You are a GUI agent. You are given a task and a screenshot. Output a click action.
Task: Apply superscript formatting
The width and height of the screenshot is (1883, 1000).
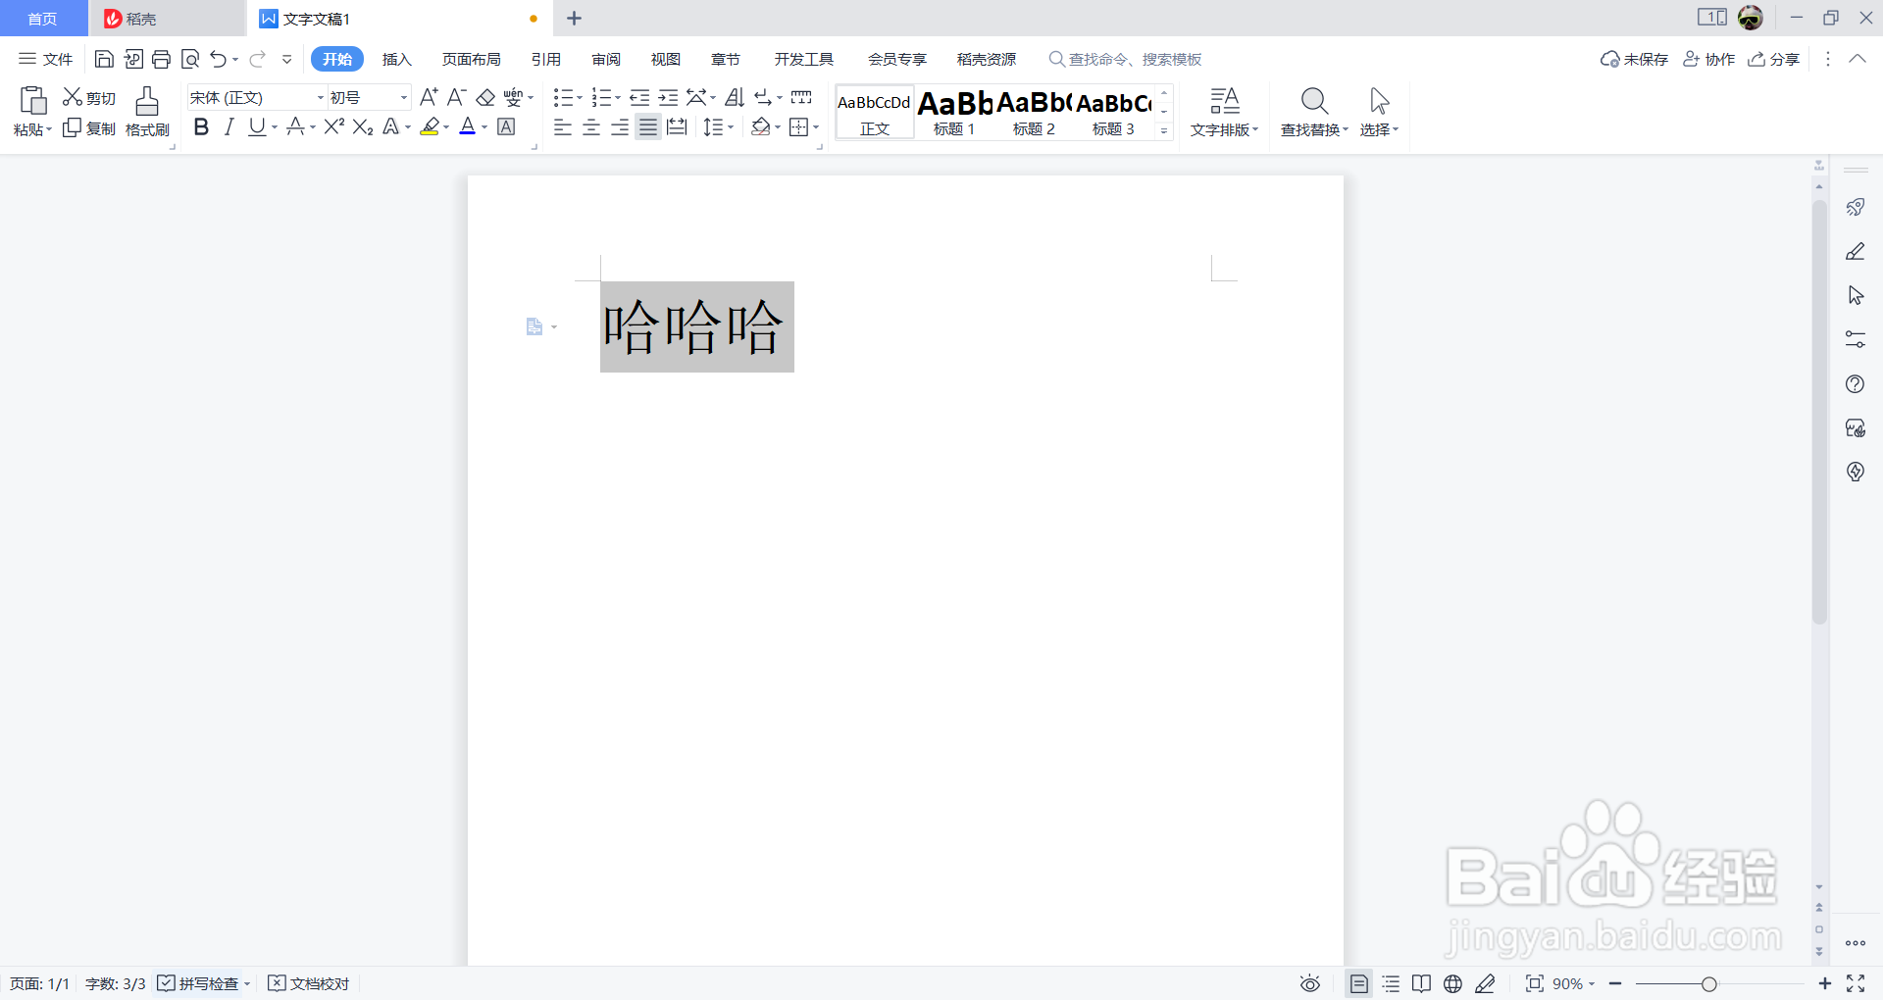334,126
